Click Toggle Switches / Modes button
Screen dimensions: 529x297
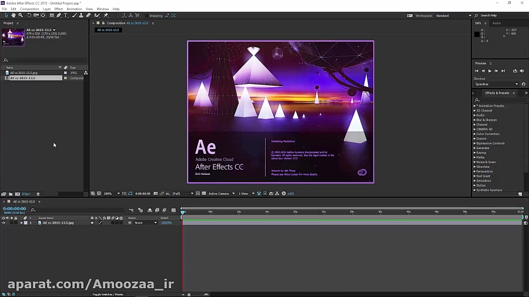point(108,294)
